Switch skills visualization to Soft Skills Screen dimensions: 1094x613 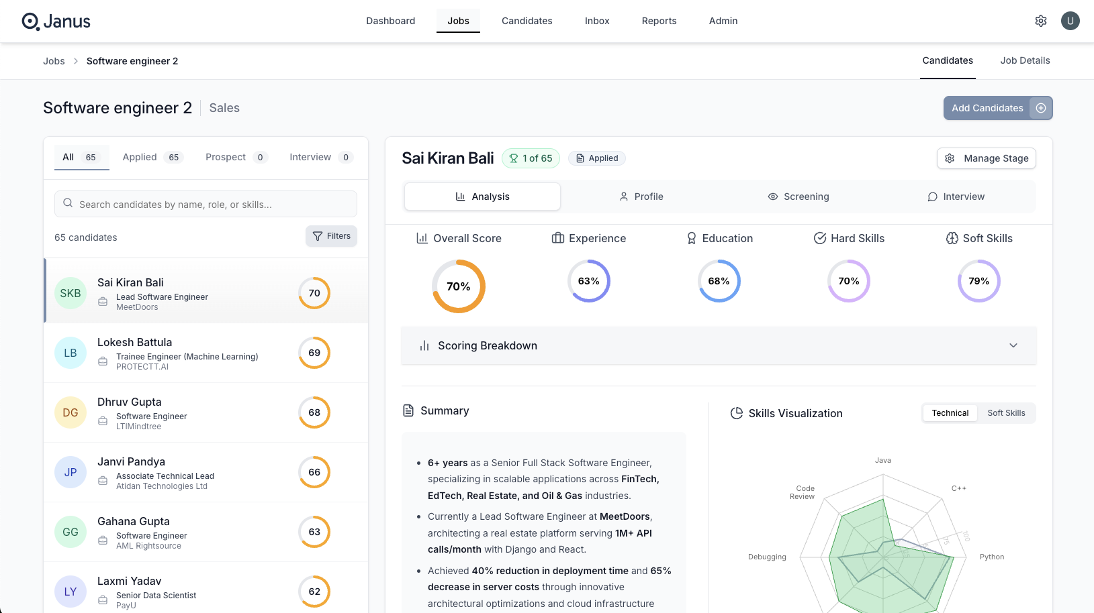(1006, 412)
